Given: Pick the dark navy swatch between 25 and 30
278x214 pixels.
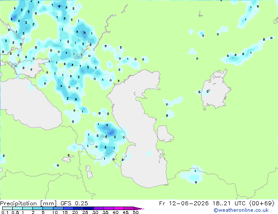Looking at the screenshot, I should pyautogui.click(x=88, y=208).
